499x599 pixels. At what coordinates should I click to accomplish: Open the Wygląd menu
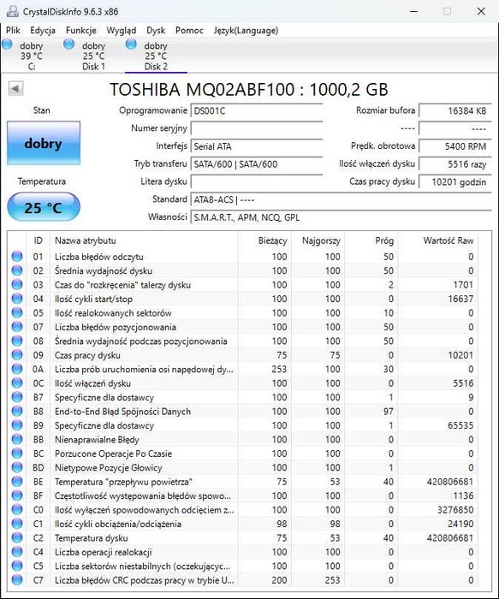[x=122, y=30]
